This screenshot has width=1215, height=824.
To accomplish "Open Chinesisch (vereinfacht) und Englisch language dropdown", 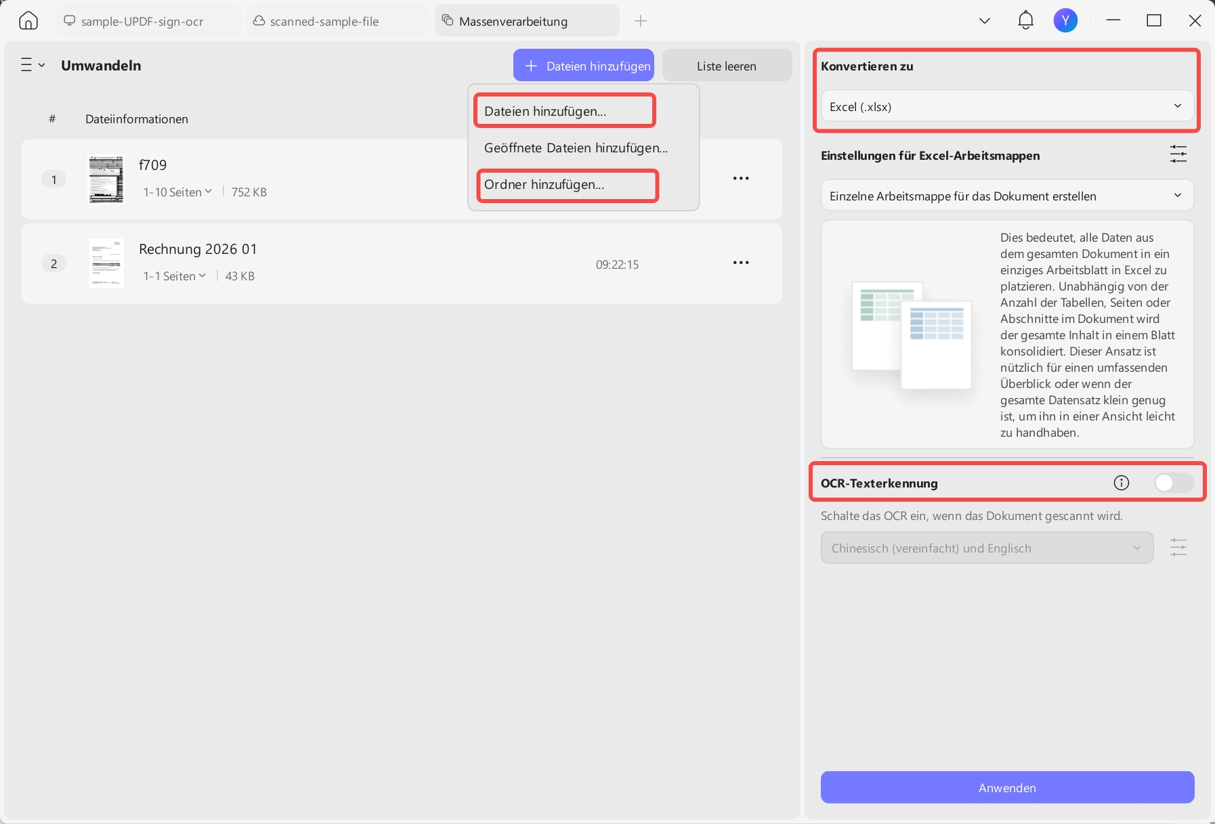I will pos(987,548).
